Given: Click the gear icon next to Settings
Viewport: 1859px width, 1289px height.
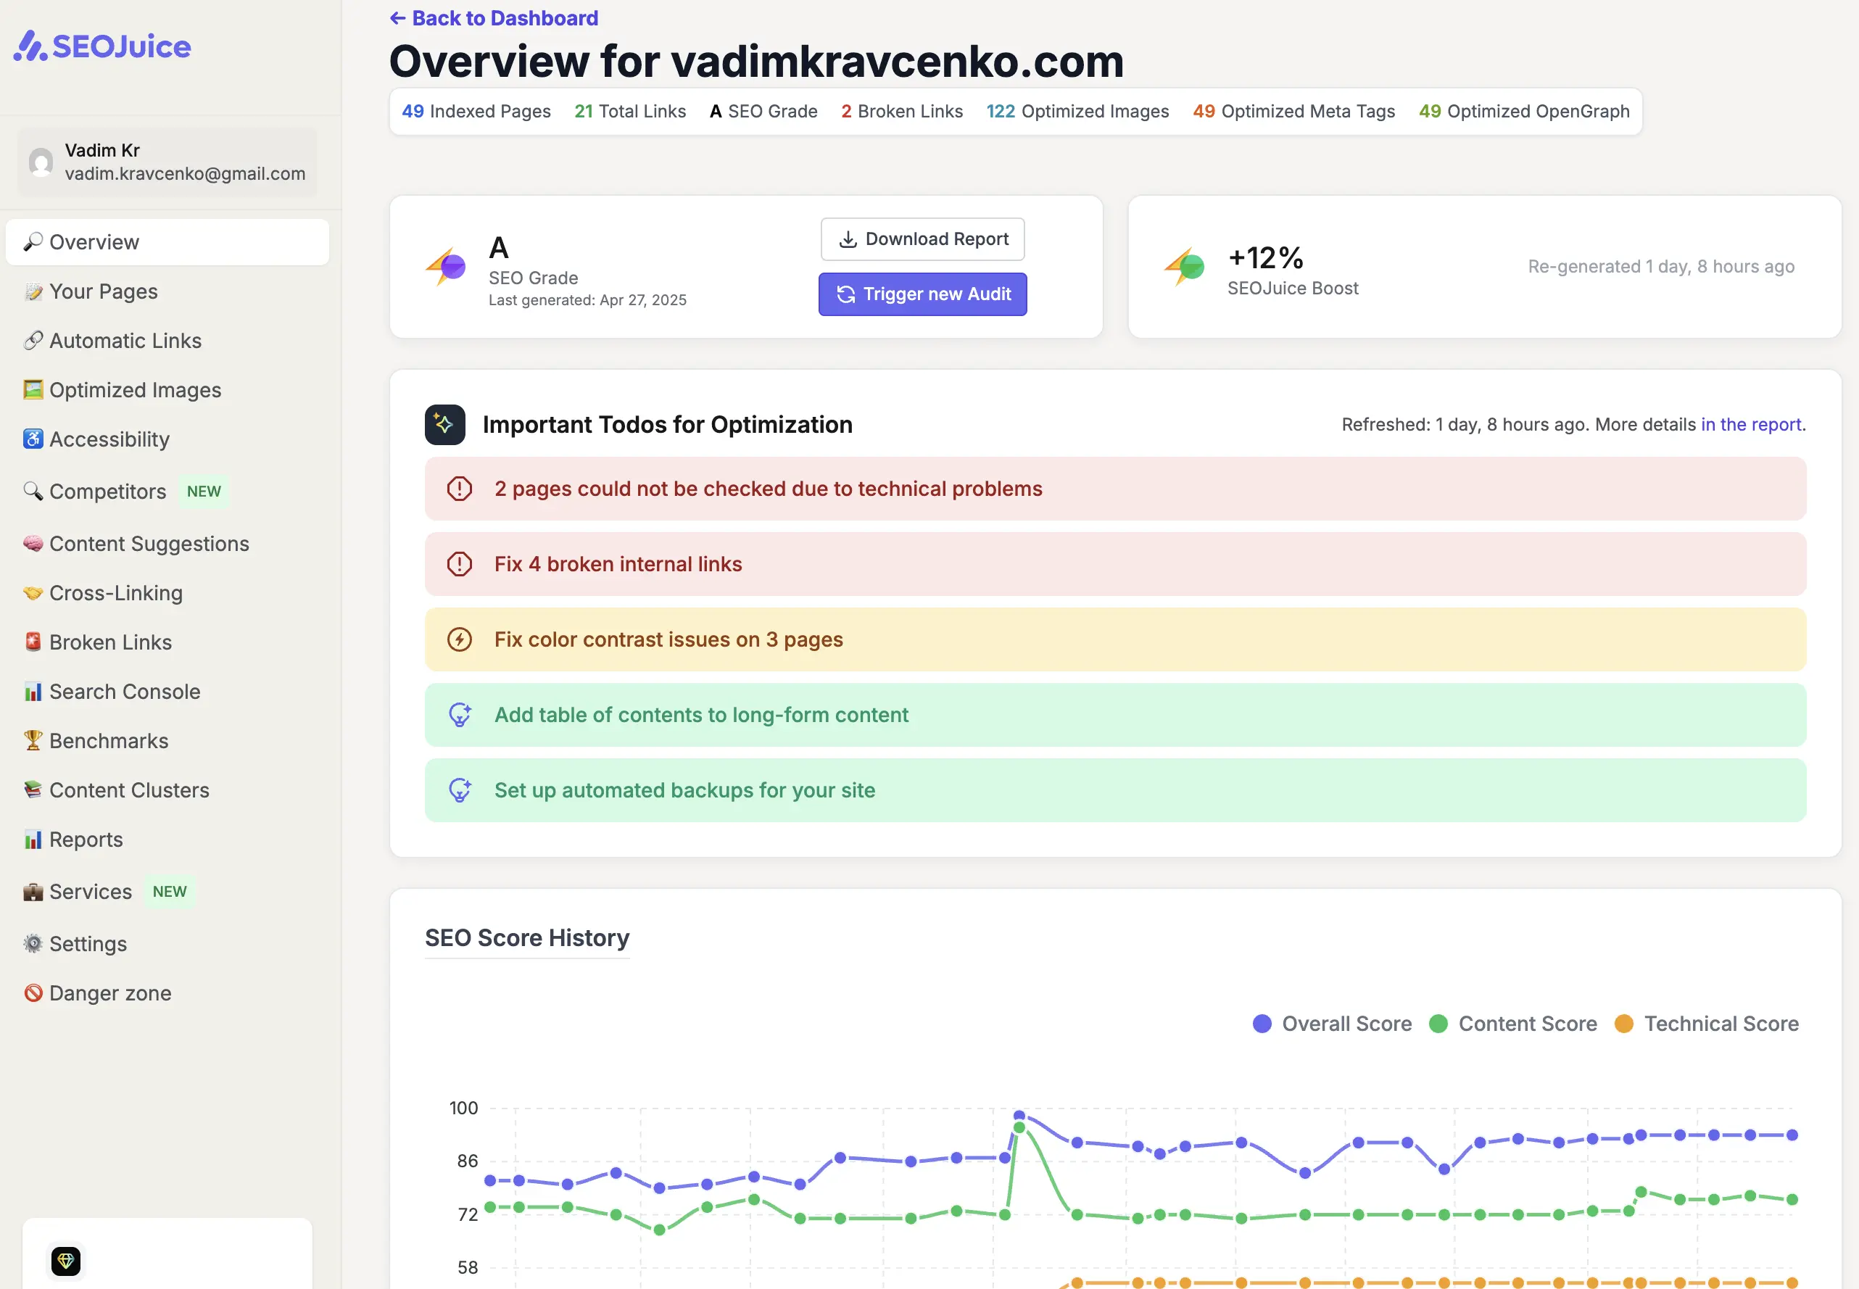Looking at the screenshot, I should [33, 942].
